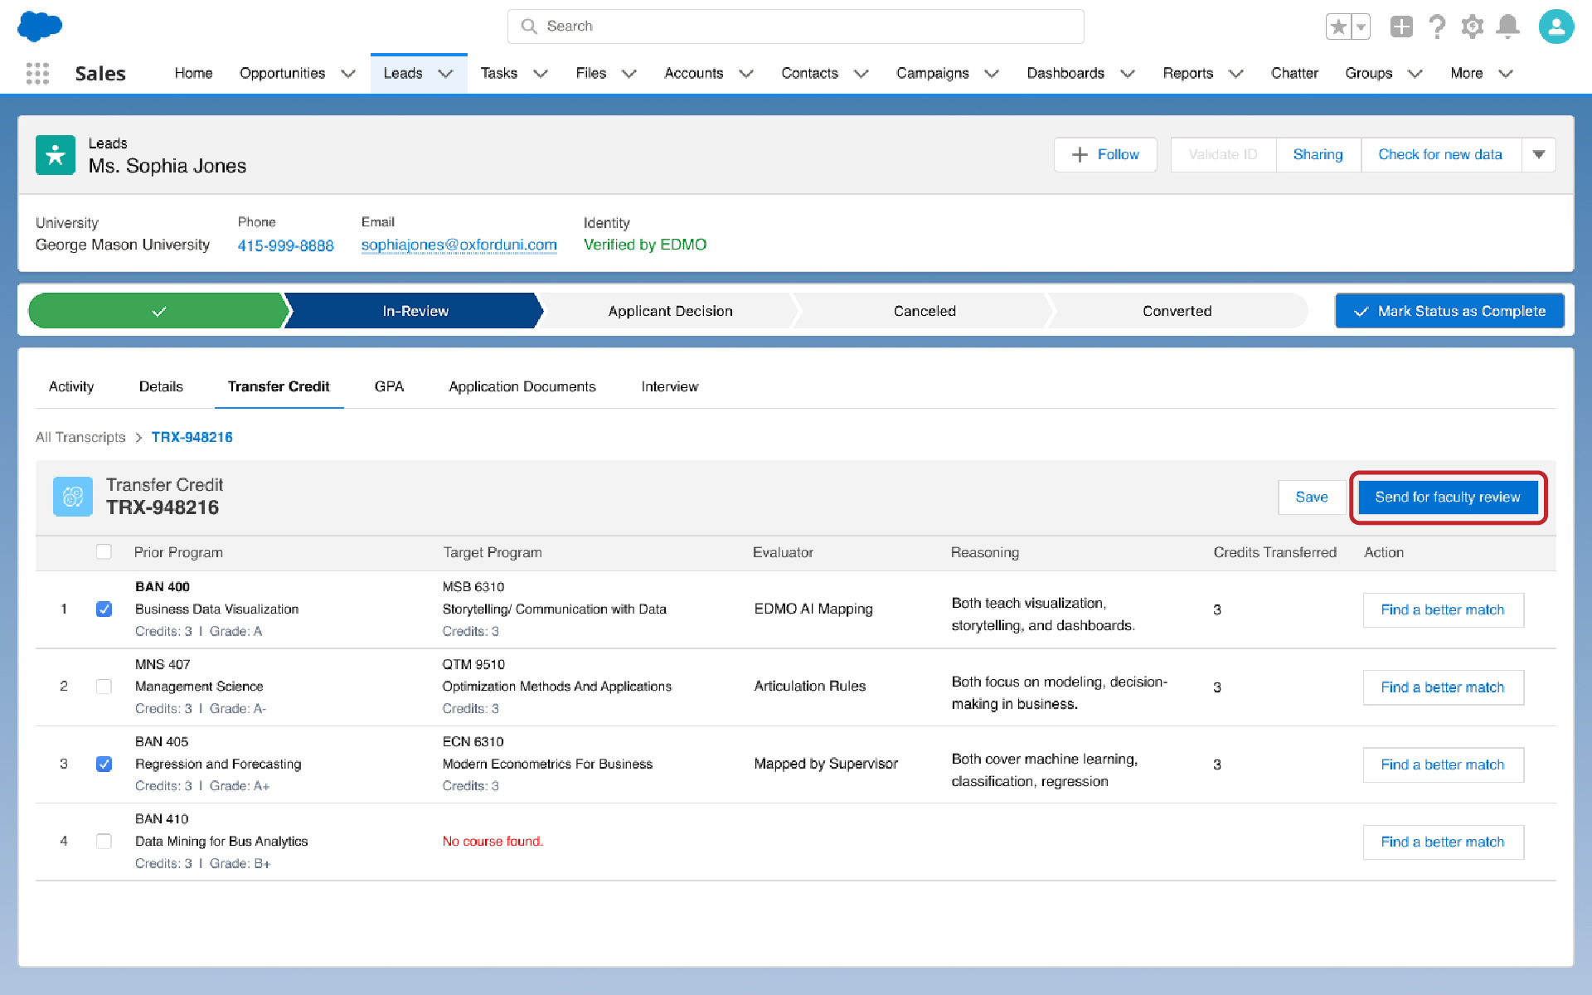The image size is (1592, 995).
Task: Check the BAN 410 row checkbox
Action: pos(104,842)
